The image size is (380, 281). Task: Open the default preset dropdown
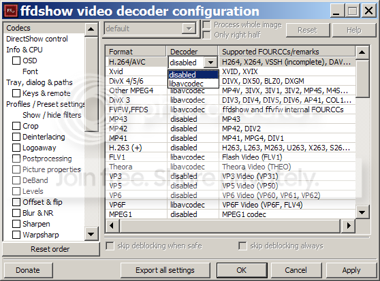[189, 29]
